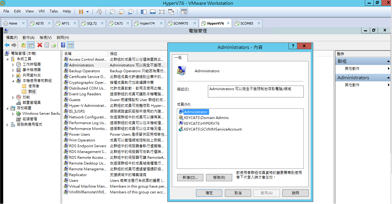Click the 說明 button in the dialog
392x204 pixels.
click(x=296, y=193)
